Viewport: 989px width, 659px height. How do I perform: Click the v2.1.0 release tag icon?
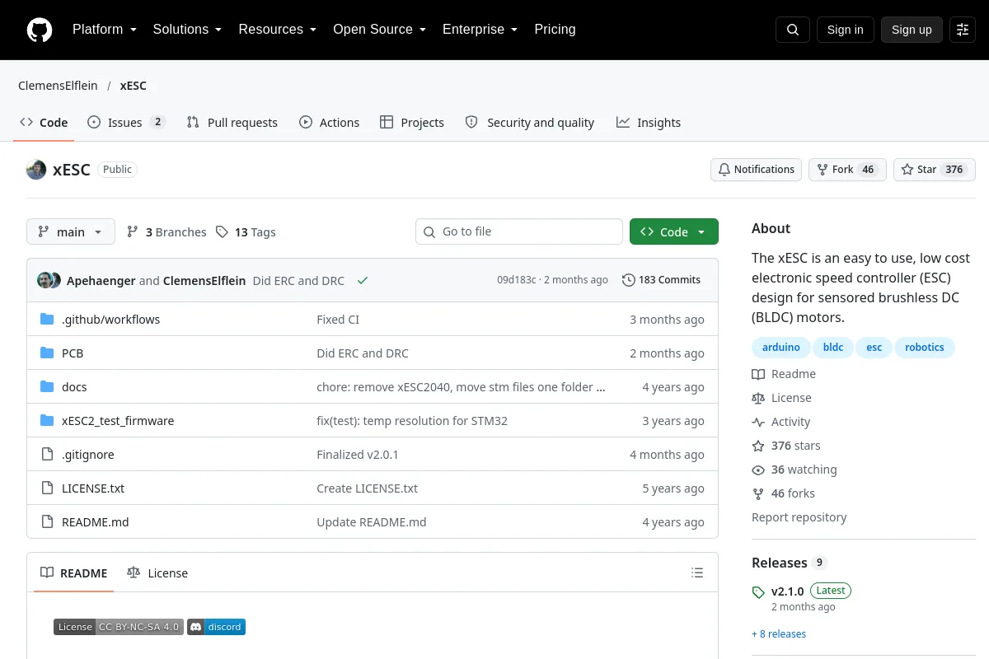tap(758, 592)
